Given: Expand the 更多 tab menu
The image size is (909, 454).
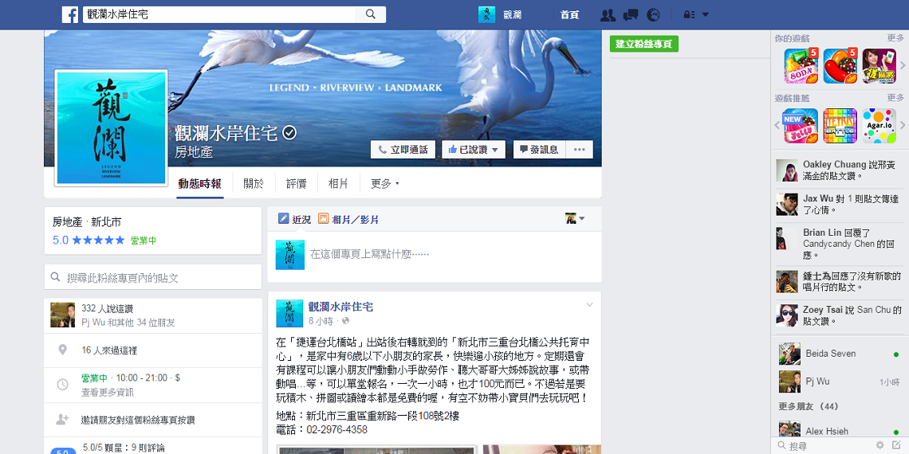Looking at the screenshot, I should click(385, 183).
